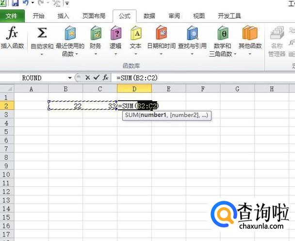This screenshot has width=295, height=241.
Task: Switch to the Insert (插入) tab
Action: click(63, 16)
